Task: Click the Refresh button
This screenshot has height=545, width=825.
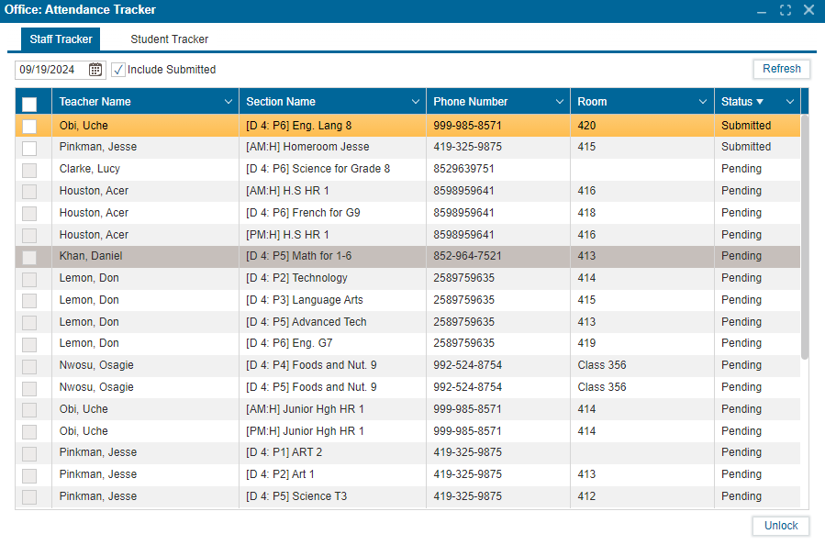Action: [781, 69]
